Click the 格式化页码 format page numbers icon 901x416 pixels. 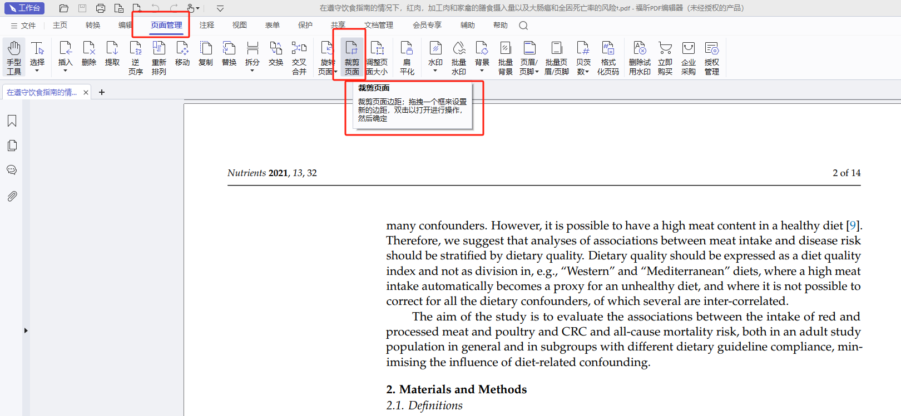pos(608,57)
